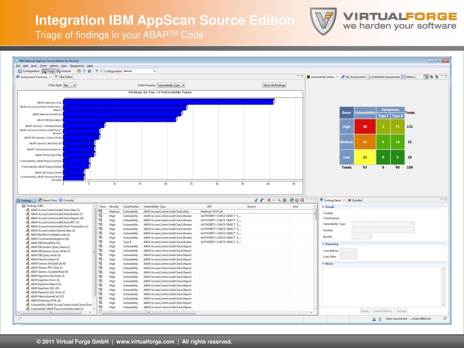Open the Published Assessments tab

pyautogui.click(x=384, y=77)
